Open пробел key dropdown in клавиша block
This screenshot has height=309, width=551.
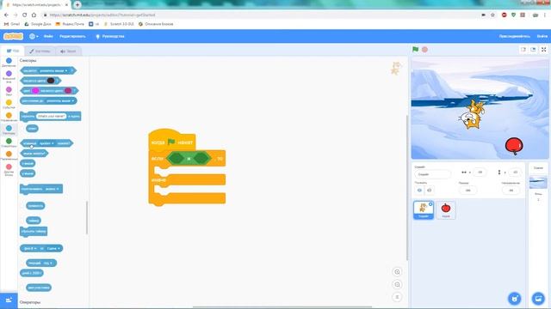tap(46, 143)
